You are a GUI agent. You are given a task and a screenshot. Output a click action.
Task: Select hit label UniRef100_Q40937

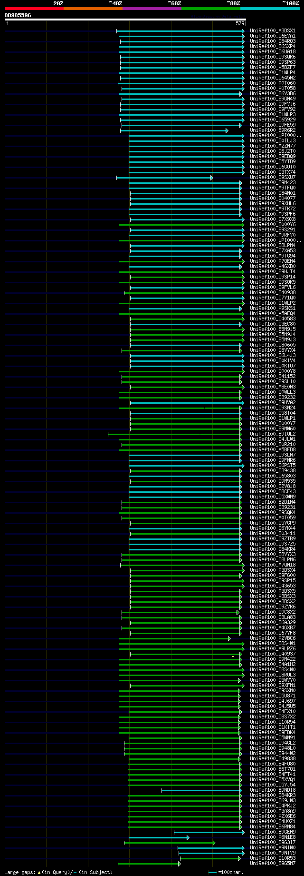coord(273,654)
